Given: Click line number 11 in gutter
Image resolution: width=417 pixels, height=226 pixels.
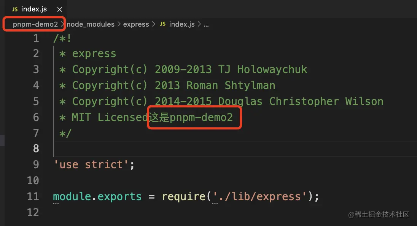Looking at the screenshot, I should click(33, 196).
